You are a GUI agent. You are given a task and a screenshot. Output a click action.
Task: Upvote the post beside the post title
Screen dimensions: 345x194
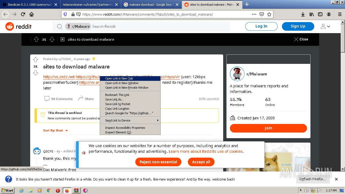(35, 60)
